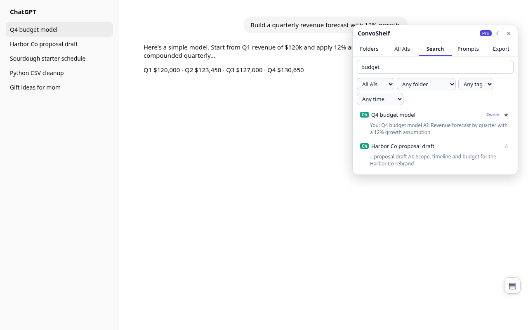
Task: Star the Harbor Co proposal draft result
Action: click(506, 146)
